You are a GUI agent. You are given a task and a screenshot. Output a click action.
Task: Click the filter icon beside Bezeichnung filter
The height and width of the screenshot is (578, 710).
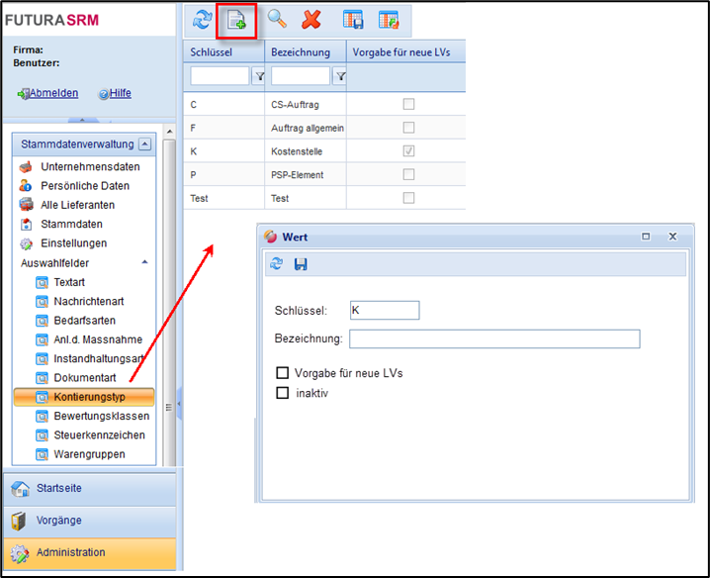[340, 76]
